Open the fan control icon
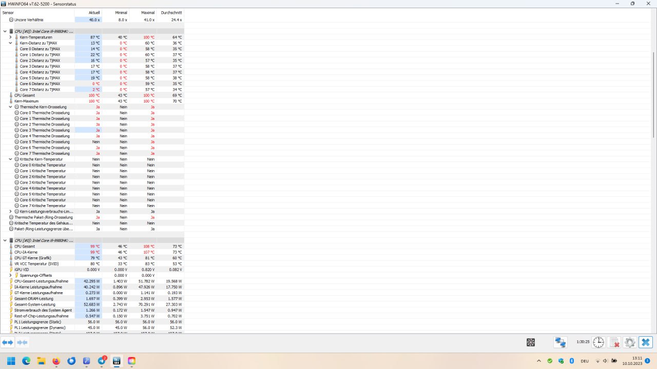The image size is (657, 369). 531,342
